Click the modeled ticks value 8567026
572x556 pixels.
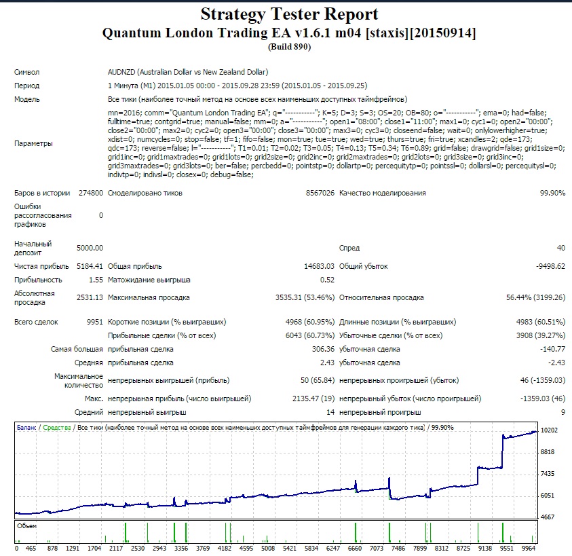pos(320,193)
